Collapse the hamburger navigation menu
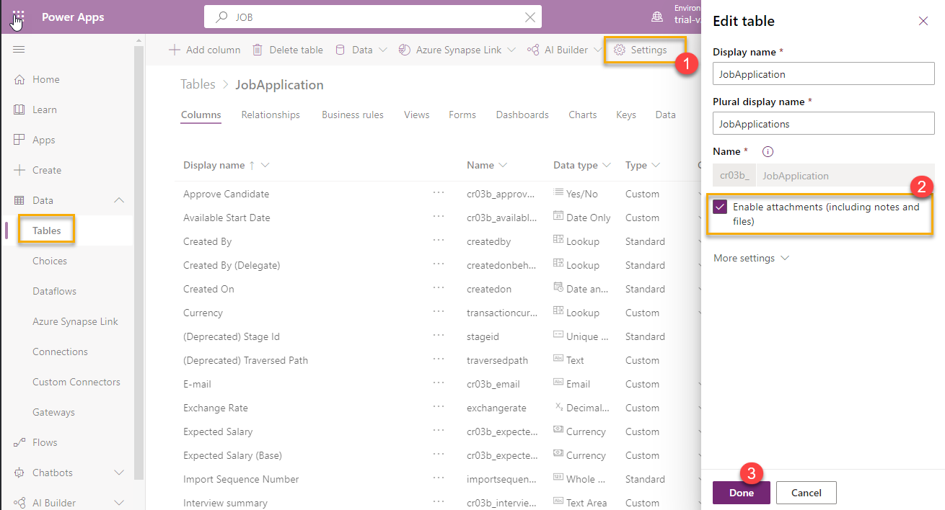This screenshot has width=945, height=510. tap(19, 49)
